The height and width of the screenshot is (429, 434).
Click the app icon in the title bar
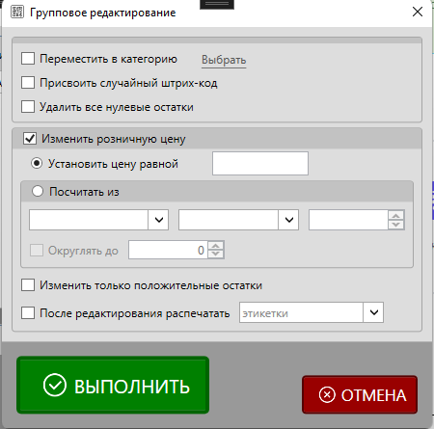[17, 12]
